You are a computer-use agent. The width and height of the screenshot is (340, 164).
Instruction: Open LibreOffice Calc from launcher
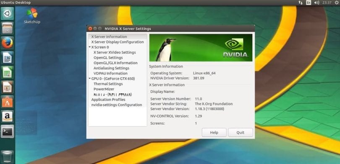[x=8, y=72]
